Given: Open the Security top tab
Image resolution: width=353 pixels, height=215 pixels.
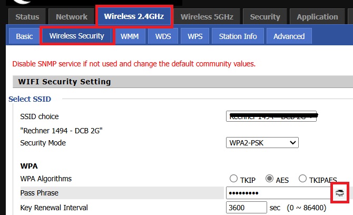Looking at the screenshot, I should pyautogui.click(x=265, y=17).
